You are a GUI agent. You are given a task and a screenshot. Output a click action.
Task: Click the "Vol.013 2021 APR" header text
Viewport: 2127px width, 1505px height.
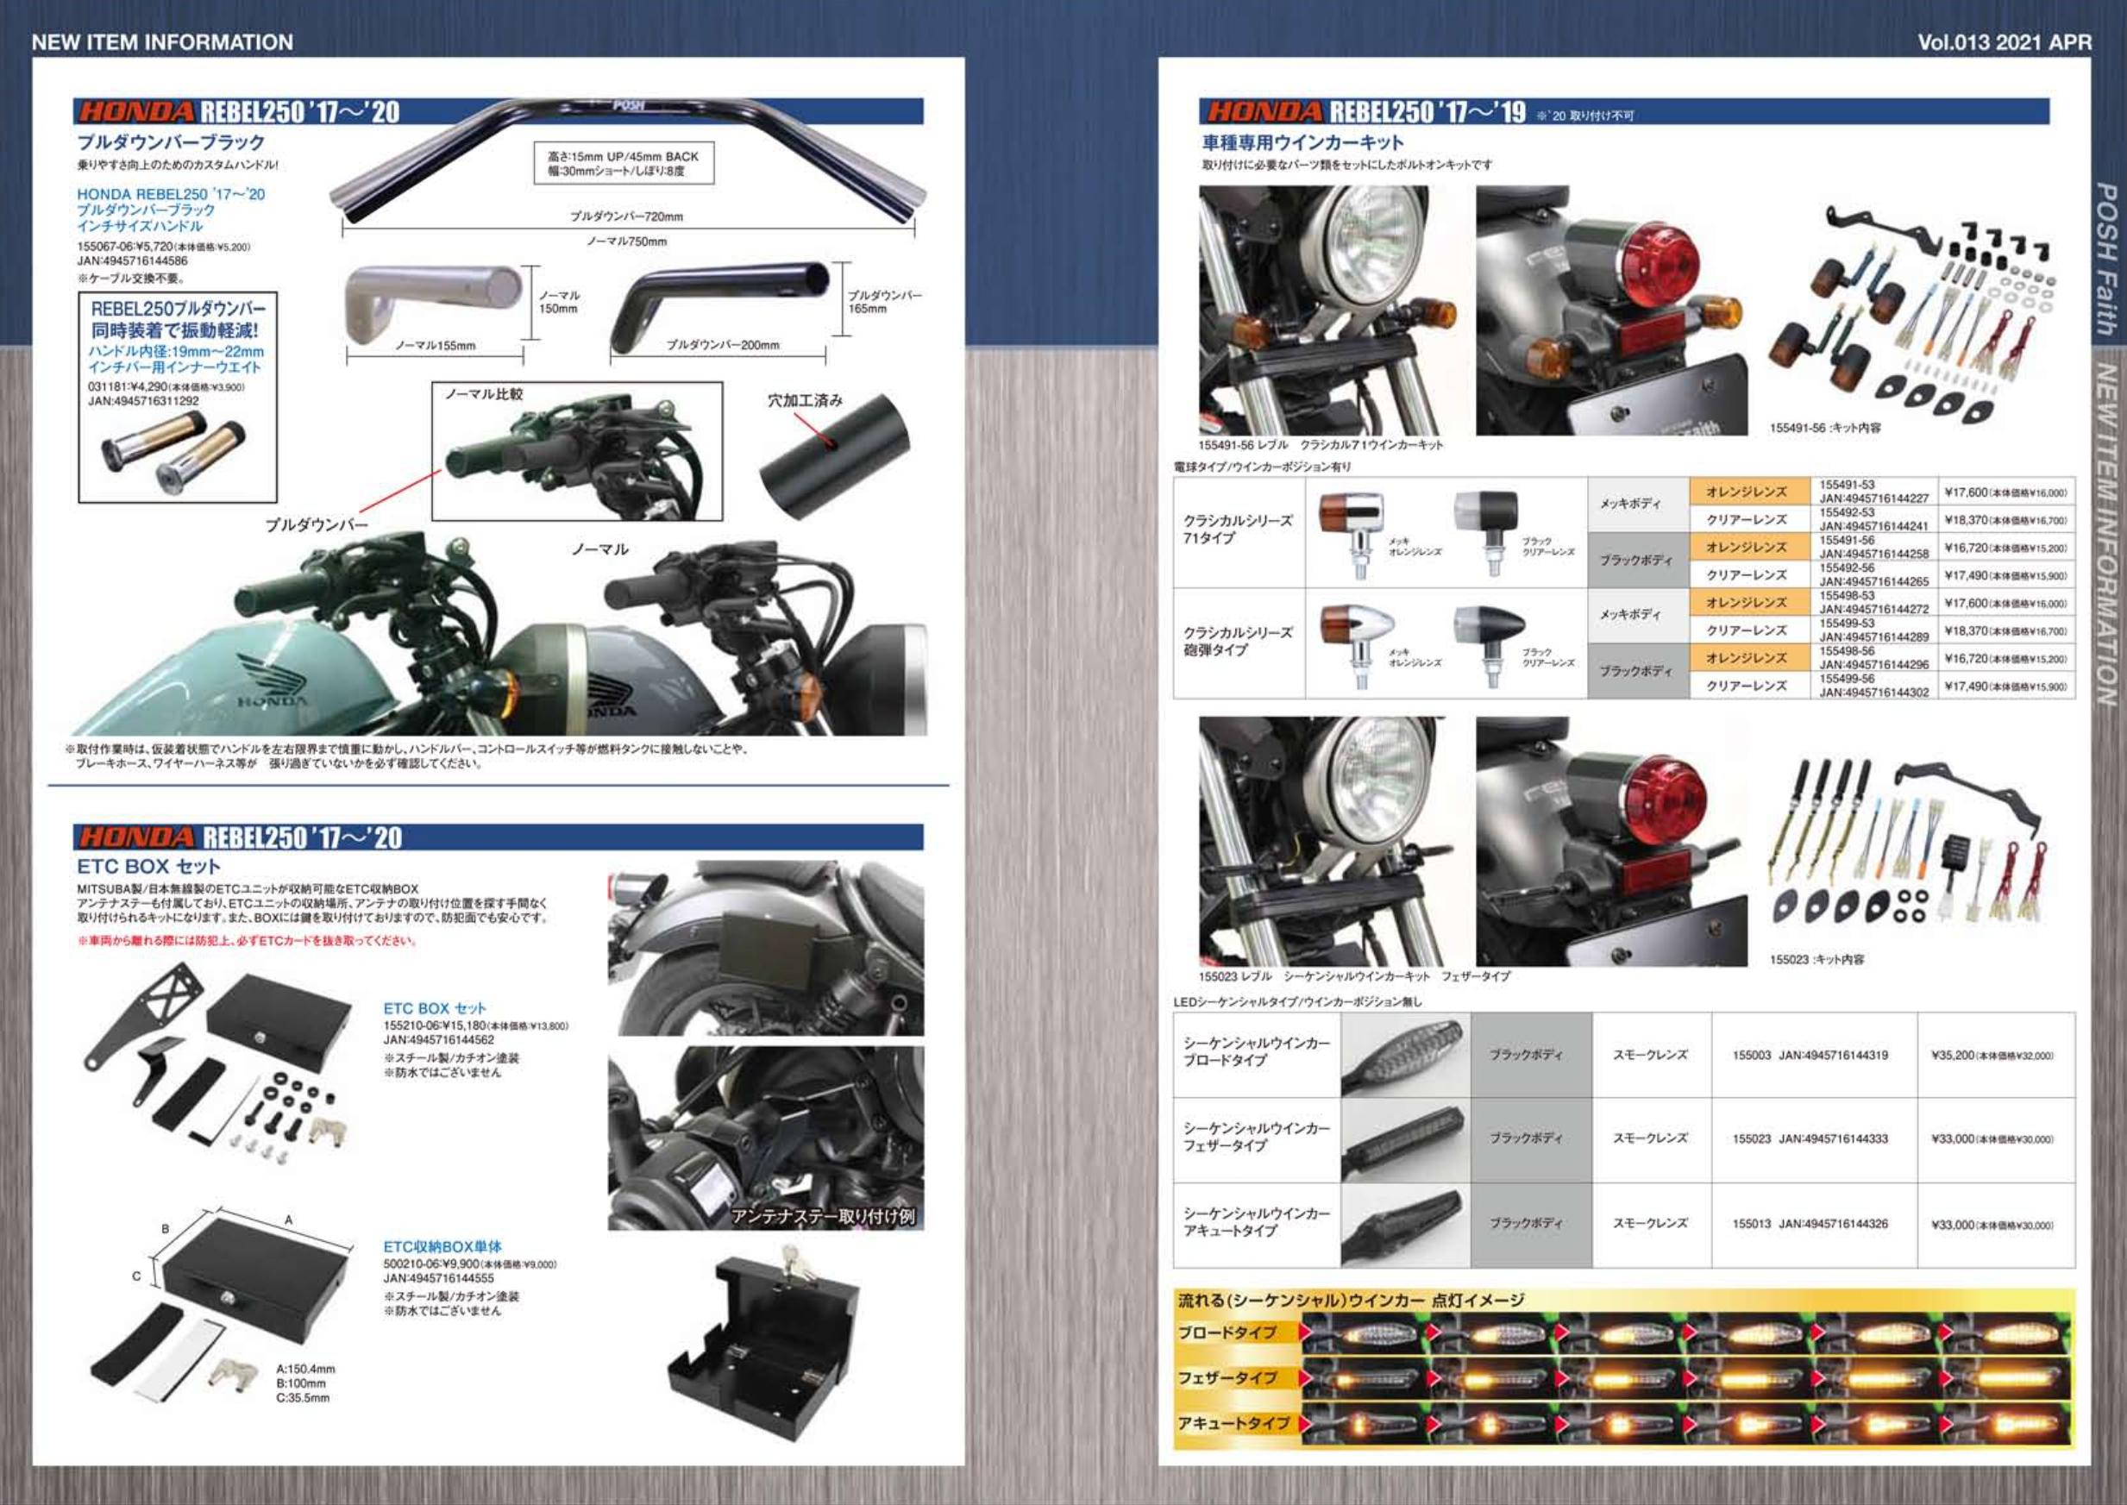tap(2005, 41)
